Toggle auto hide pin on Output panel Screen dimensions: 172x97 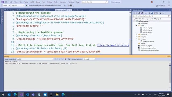coord(168,56)
